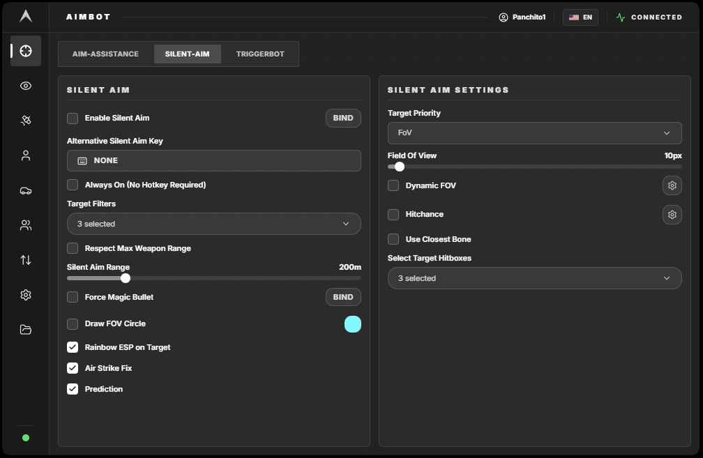Image resolution: width=703 pixels, height=458 pixels.
Task: Enable the Silent Aim checkbox
Action: tap(73, 119)
